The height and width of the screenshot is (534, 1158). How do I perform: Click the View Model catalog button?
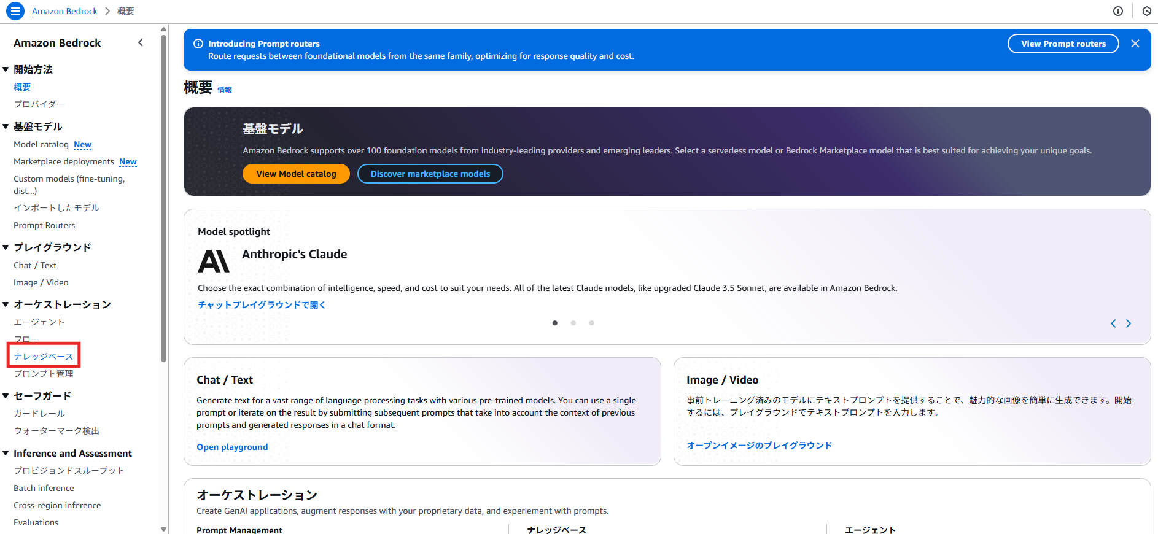click(296, 174)
